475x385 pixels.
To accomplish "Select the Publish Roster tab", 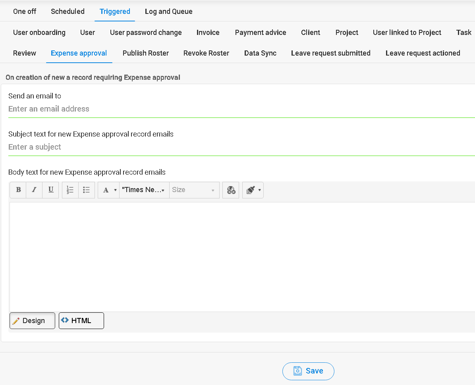I will click(x=145, y=53).
